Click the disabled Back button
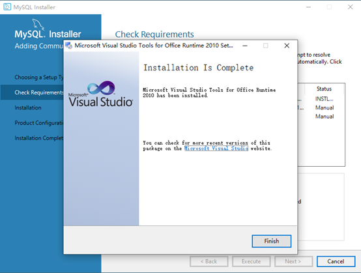This screenshot has height=273, width=361. [209, 261]
